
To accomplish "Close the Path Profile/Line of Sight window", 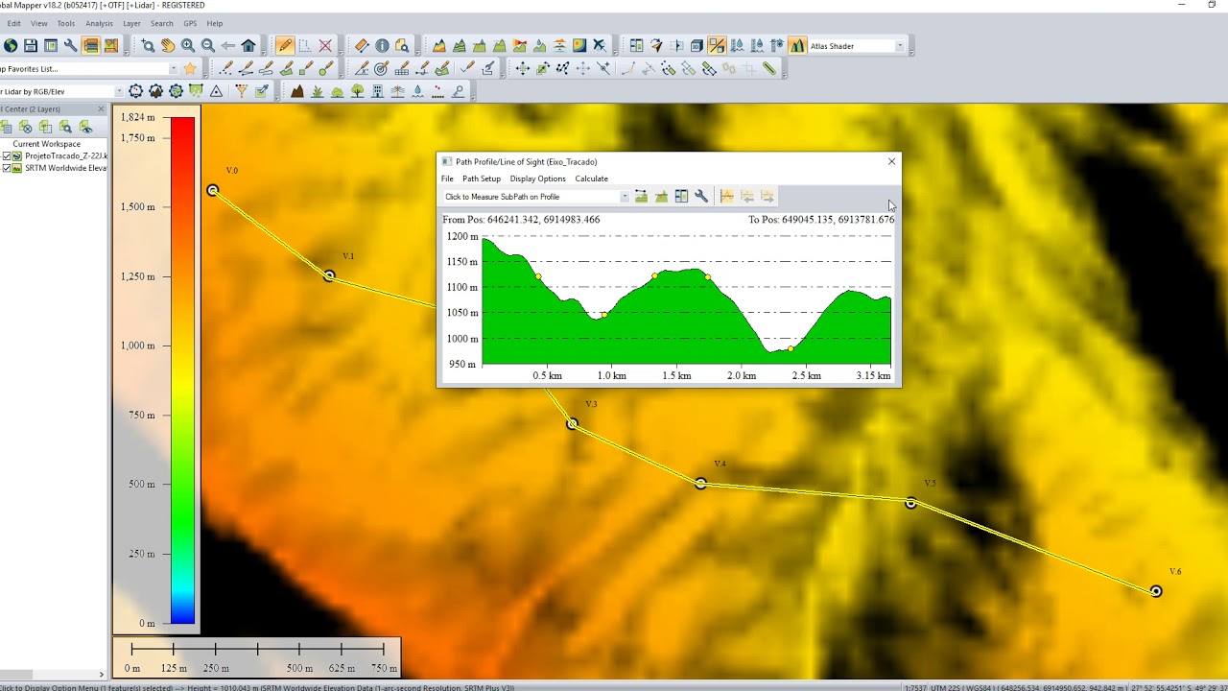I will (891, 161).
